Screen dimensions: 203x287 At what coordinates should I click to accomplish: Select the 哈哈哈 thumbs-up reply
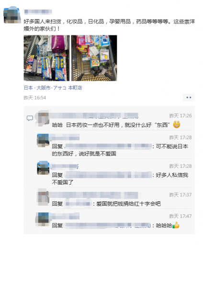pyautogui.click(x=115, y=225)
